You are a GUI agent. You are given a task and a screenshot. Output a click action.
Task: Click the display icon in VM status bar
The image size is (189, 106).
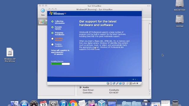coord(123,83)
